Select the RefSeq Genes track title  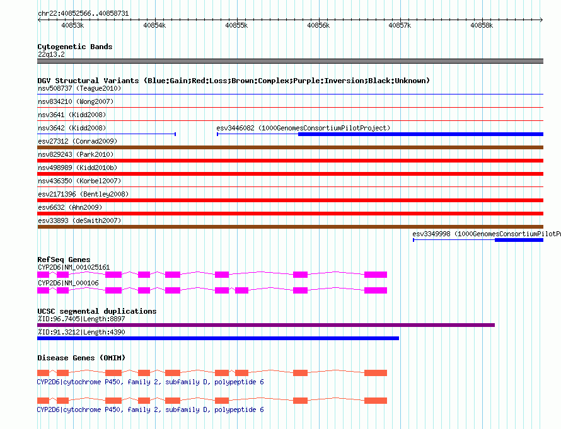tap(64, 260)
